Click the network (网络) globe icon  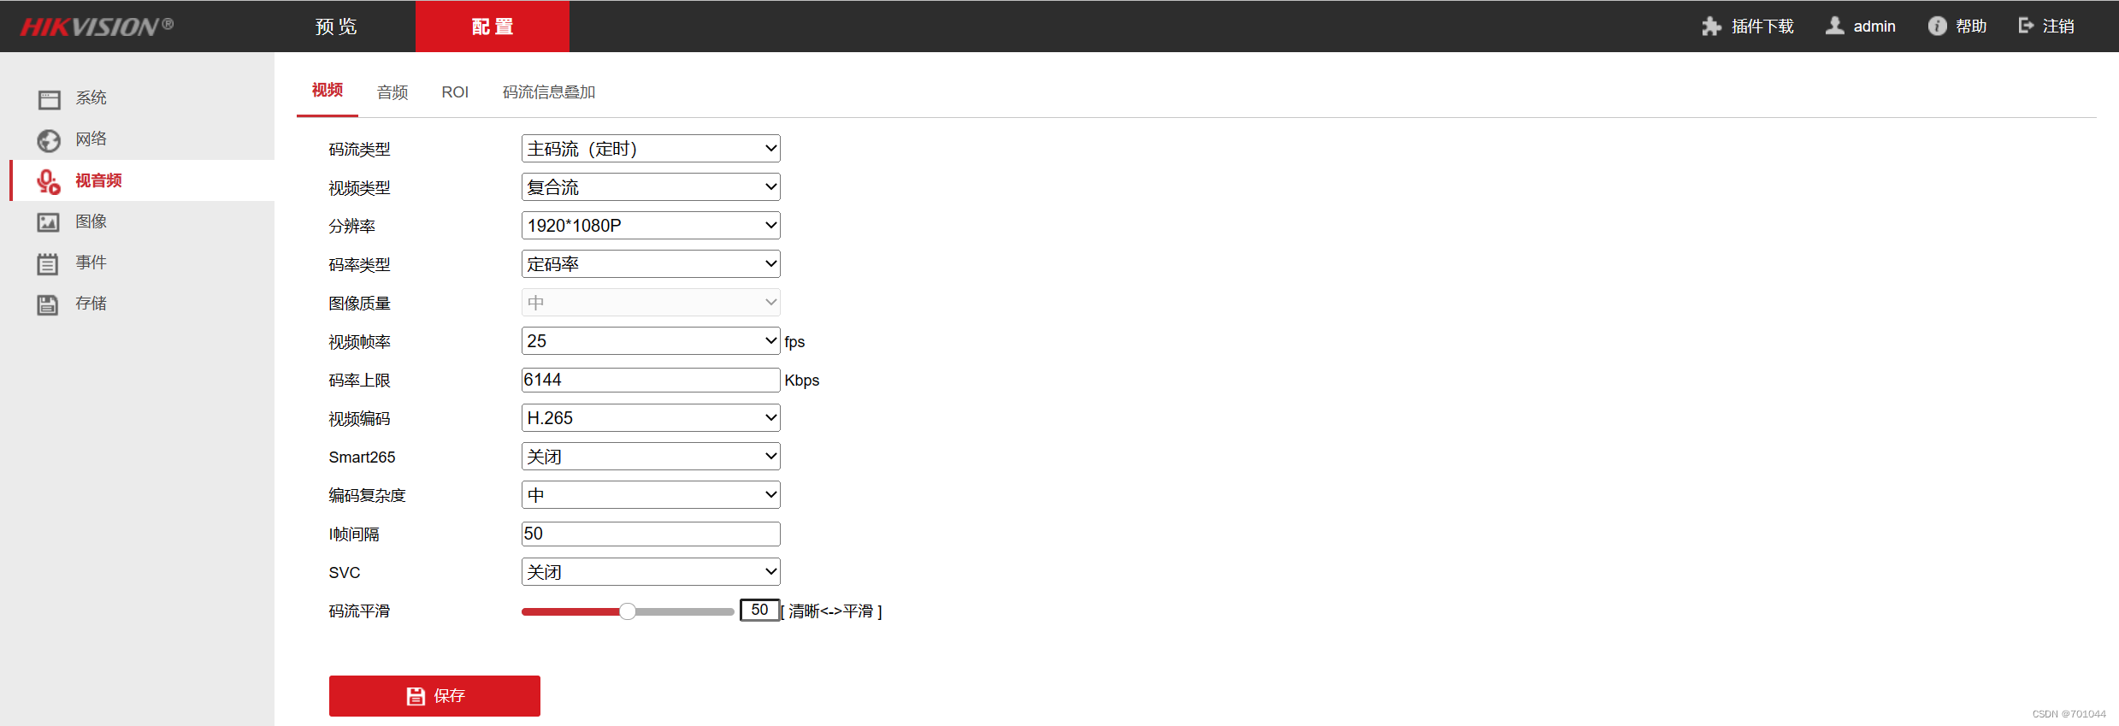[49, 140]
